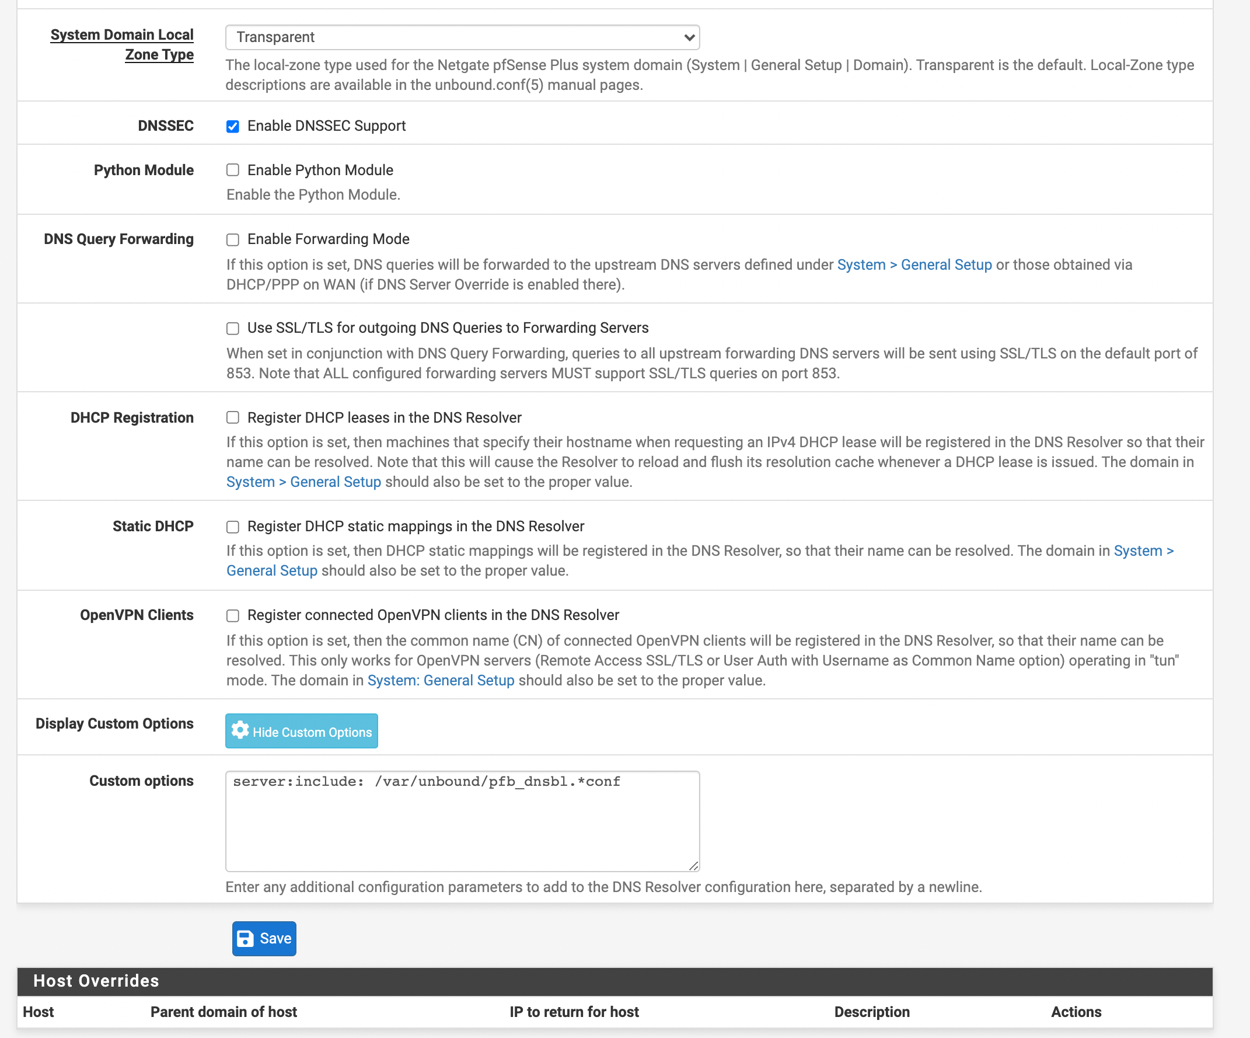Open System > General Setup link under DNS Query Forwarding

(914, 264)
